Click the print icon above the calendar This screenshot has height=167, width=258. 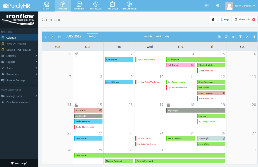click(x=213, y=19)
